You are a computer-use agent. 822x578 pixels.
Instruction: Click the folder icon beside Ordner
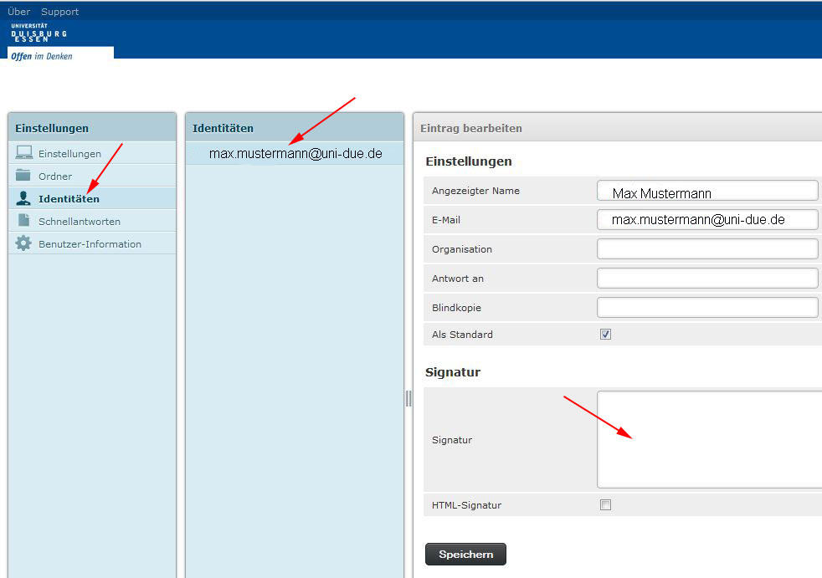(x=23, y=176)
